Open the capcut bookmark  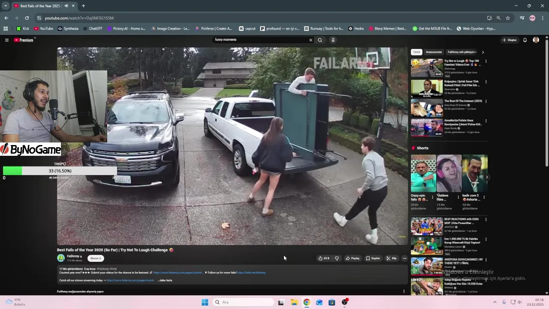pyautogui.click(x=247, y=29)
